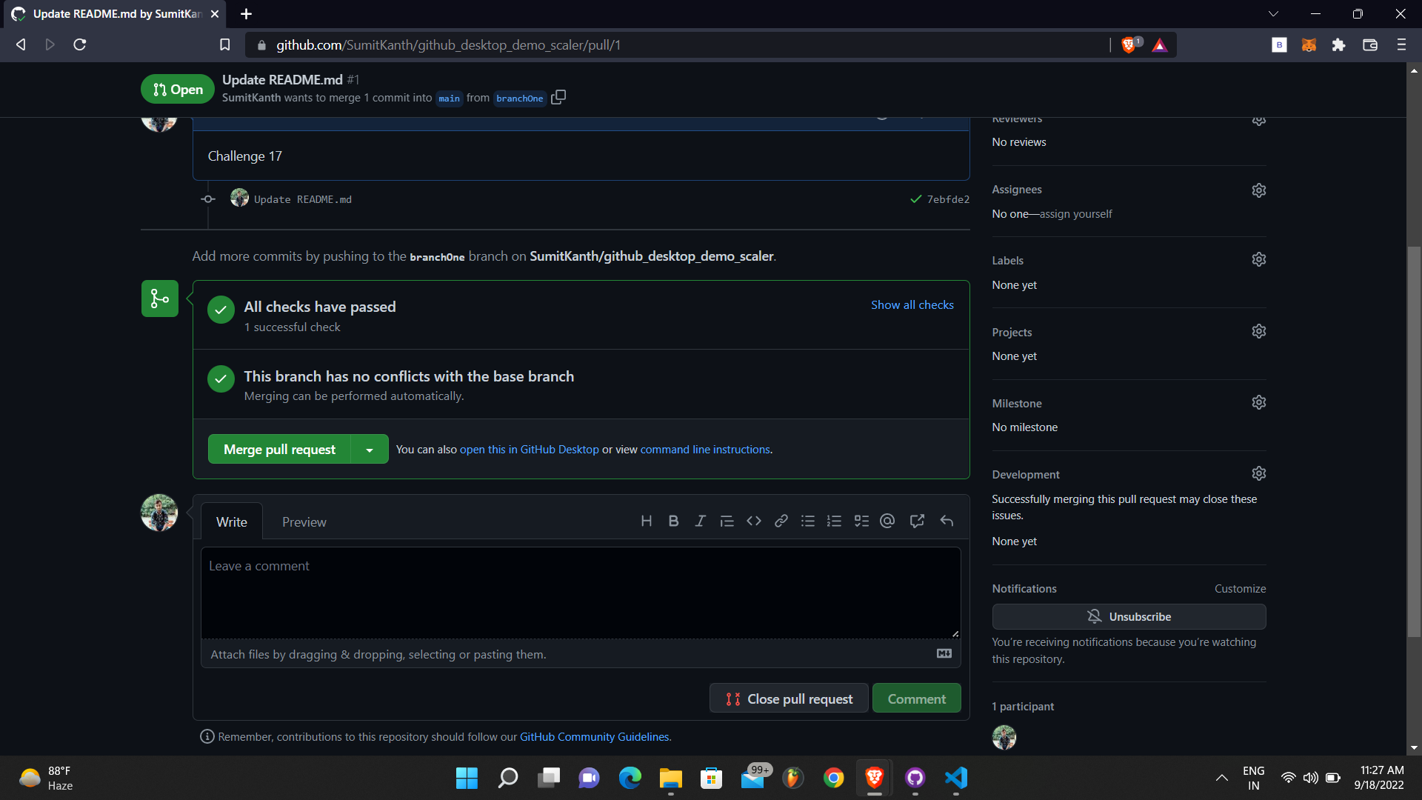Apply italic formatting in comment toolbar

point(700,521)
